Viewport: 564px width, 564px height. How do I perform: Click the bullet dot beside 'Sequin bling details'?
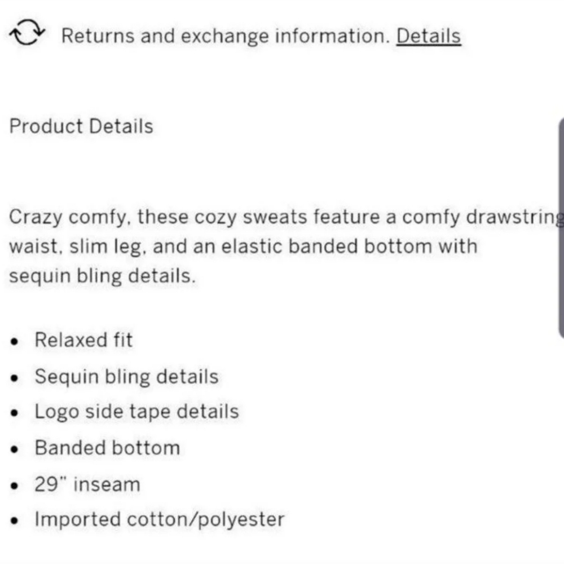[15, 378]
